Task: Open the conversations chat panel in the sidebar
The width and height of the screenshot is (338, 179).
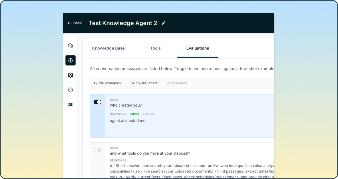Action: point(70,45)
